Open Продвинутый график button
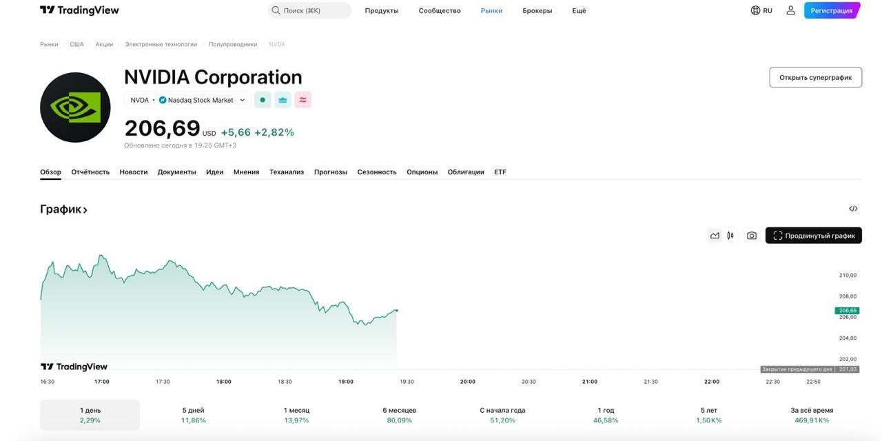 (813, 236)
